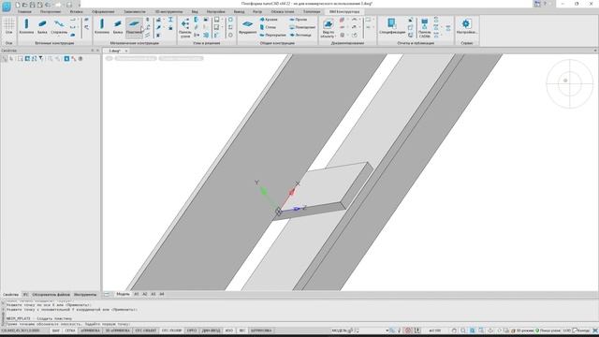
Task: Toggle ШАГ snap step mode
Action: click(56, 330)
